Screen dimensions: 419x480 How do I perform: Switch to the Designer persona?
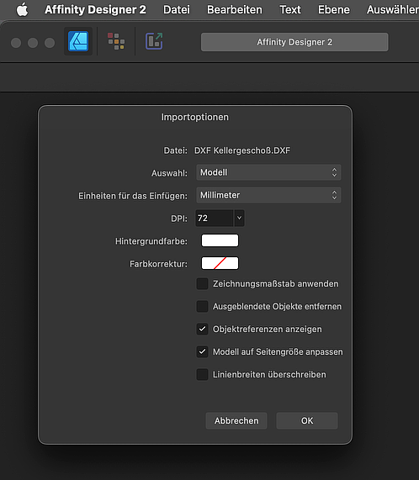pyautogui.click(x=78, y=41)
